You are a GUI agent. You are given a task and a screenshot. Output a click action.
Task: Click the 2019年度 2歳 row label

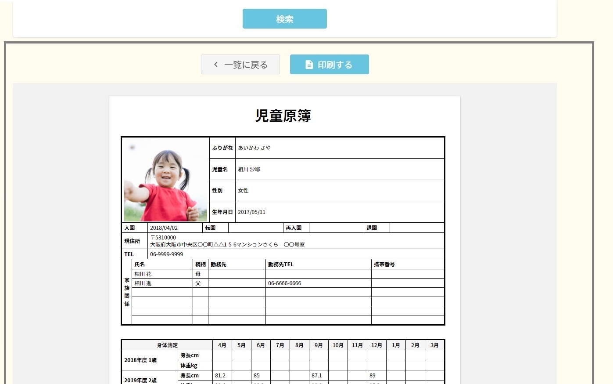click(x=140, y=380)
